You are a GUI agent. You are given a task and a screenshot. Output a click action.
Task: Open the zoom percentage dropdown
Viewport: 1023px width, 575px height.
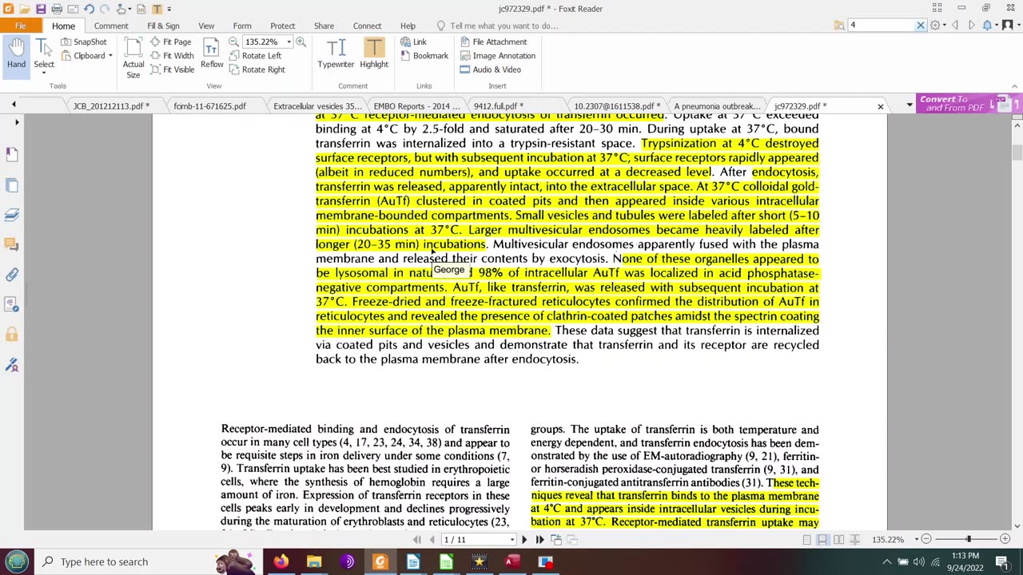click(x=289, y=42)
